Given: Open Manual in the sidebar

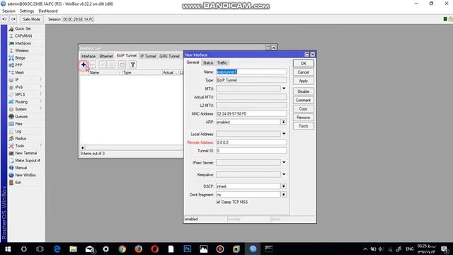Looking at the screenshot, I should [x=21, y=168].
